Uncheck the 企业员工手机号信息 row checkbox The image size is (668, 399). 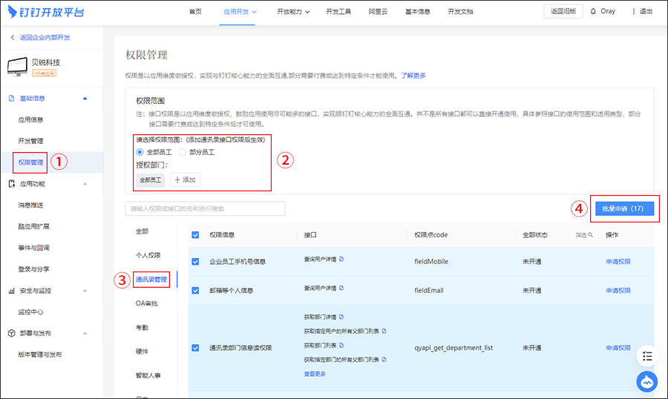tap(196, 261)
